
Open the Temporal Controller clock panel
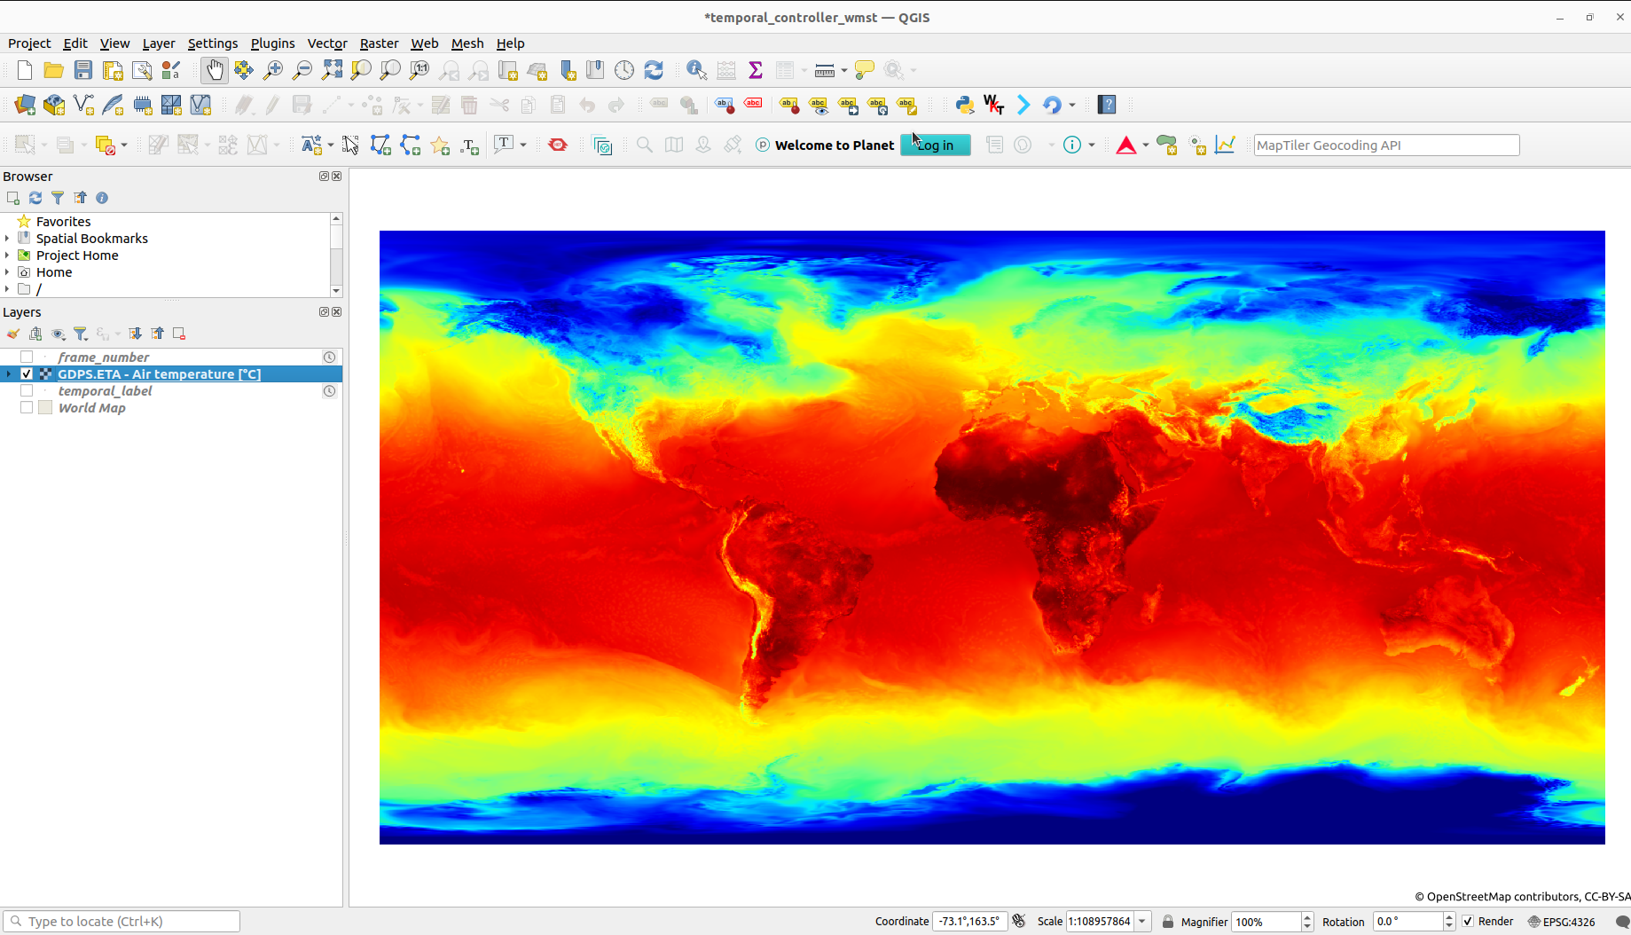[624, 70]
